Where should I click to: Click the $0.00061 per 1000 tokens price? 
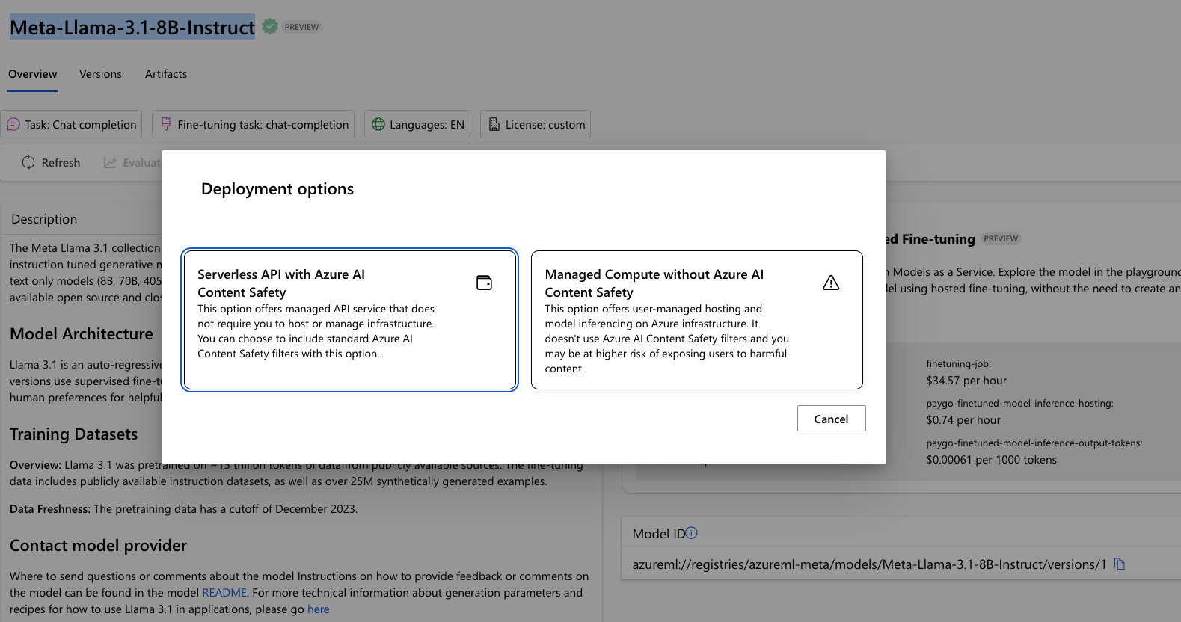tap(991, 460)
